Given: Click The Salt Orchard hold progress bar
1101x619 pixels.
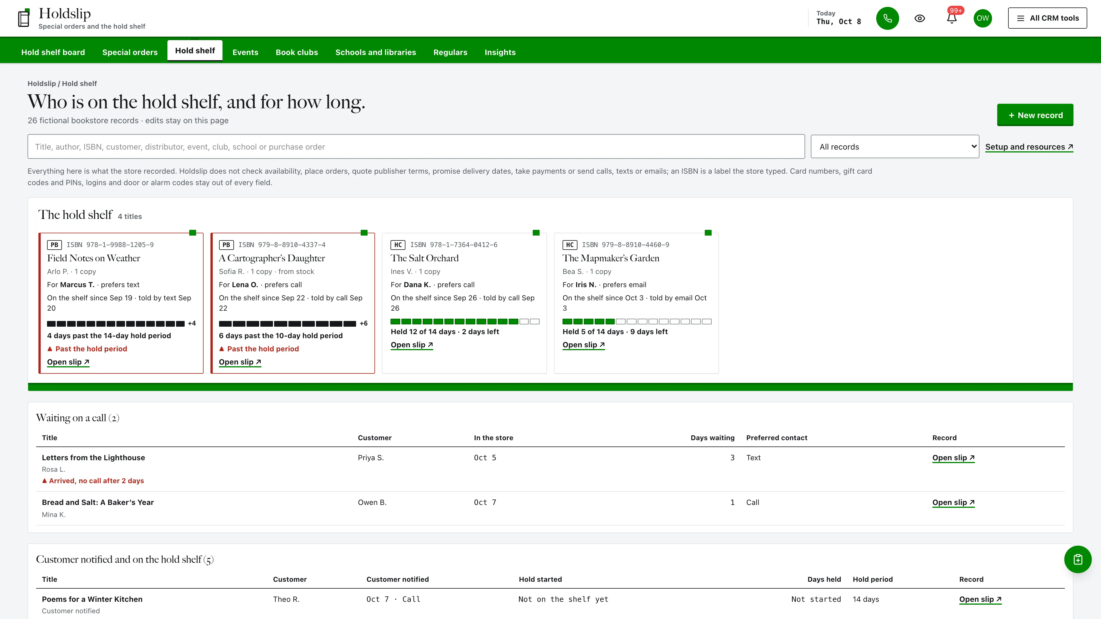Looking at the screenshot, I should [464, 321].
